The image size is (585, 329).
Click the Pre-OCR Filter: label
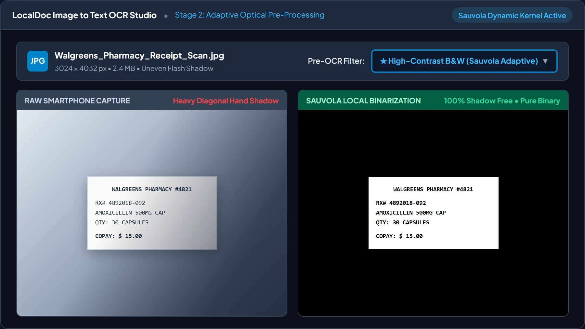[336, 61]
